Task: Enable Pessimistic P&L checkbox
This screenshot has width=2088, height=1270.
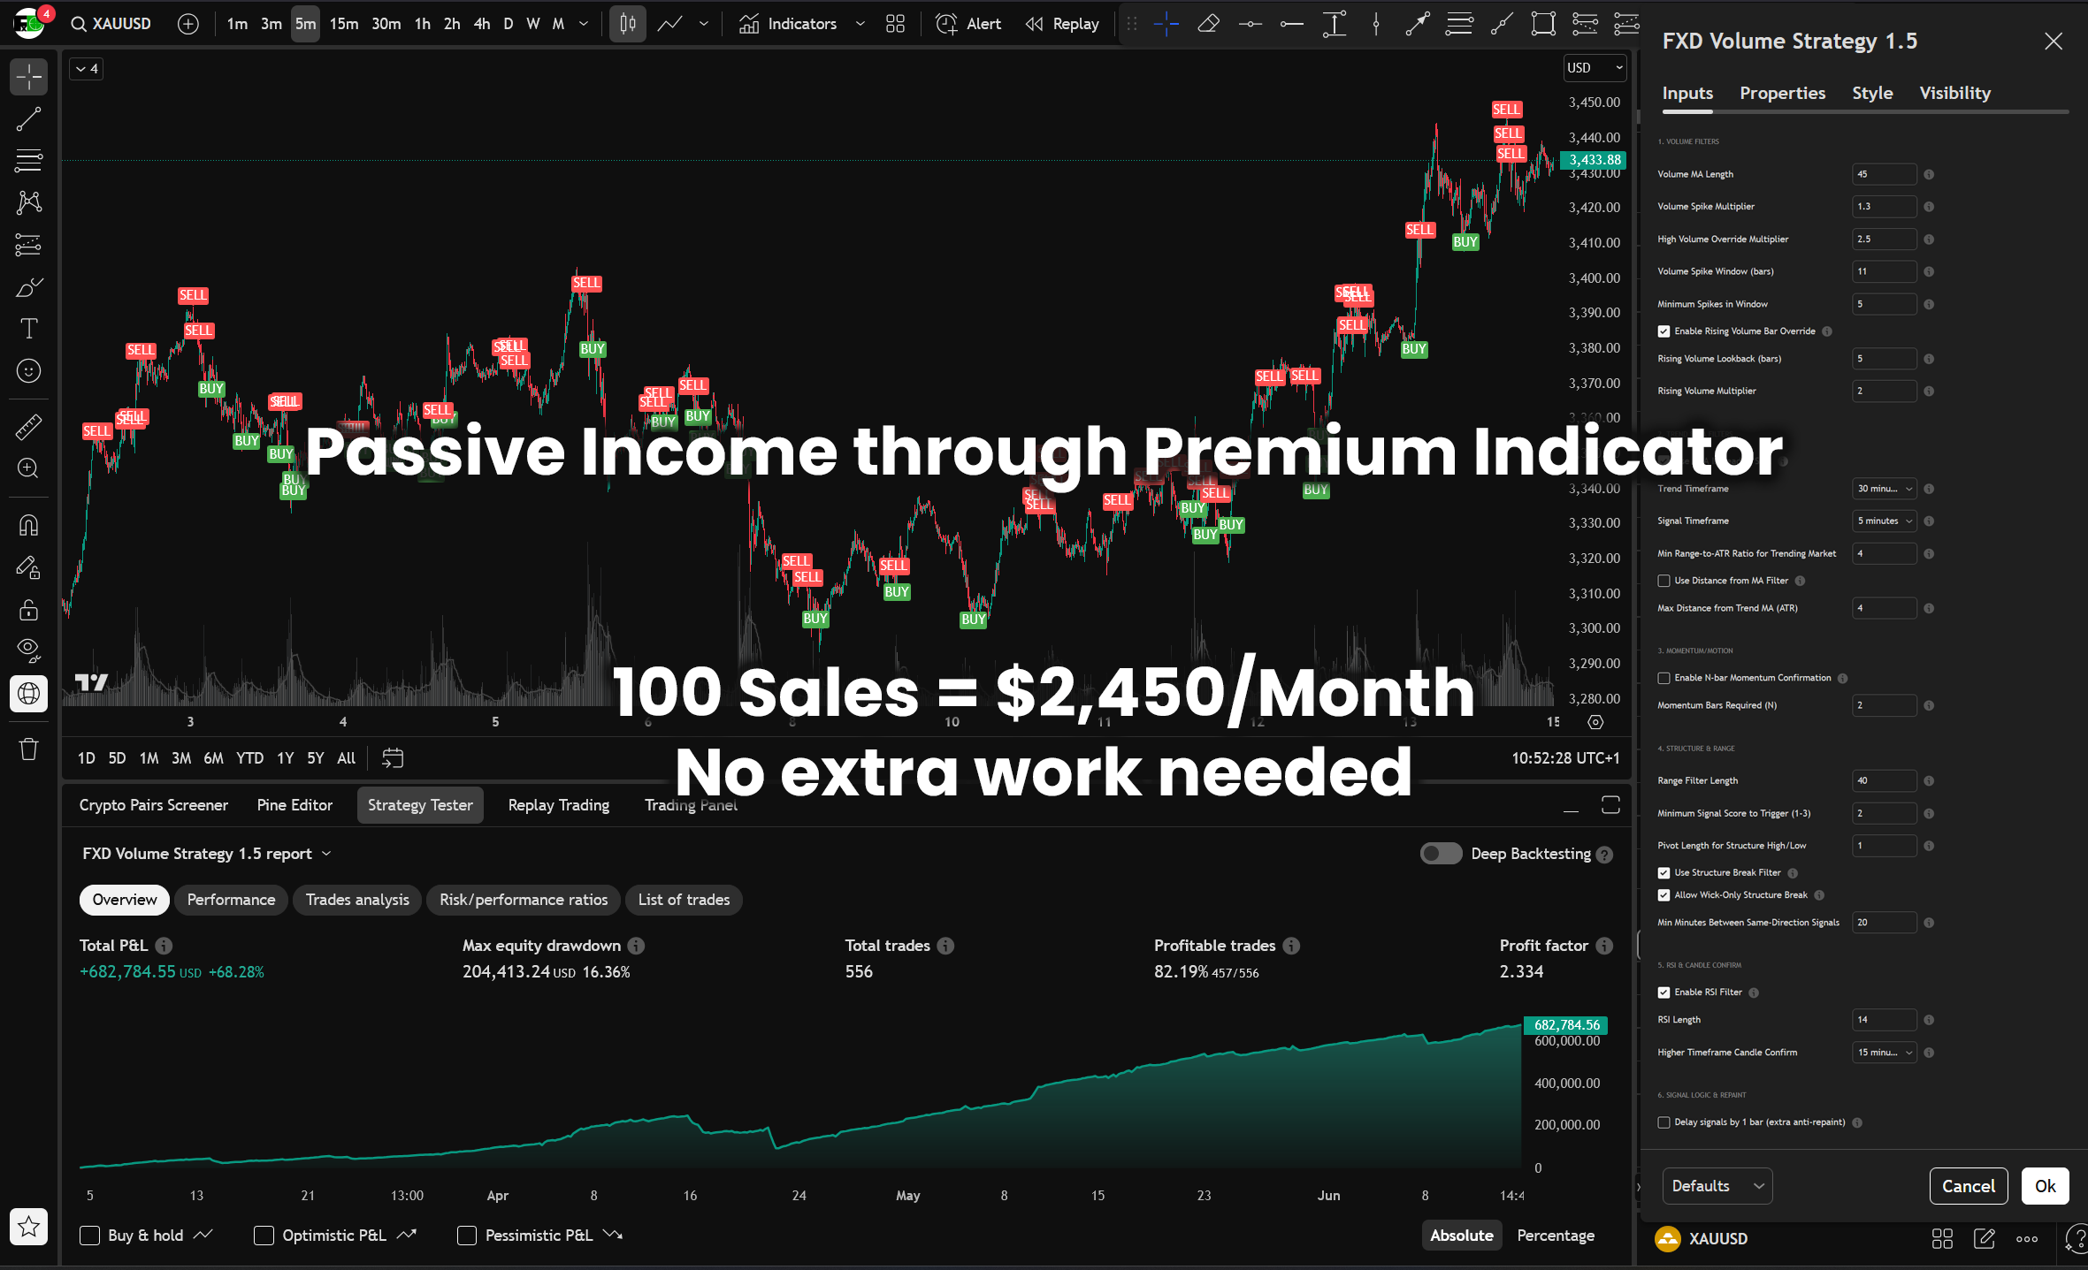Action: pyautogui.click(x=467, y=1236)
